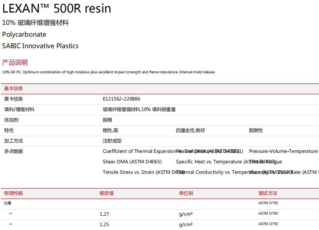The image size is (319, 230).
Task: Click 'ASTM D792' in the 1.27 row
Action: pyautogui.click(x=268, y=213)
